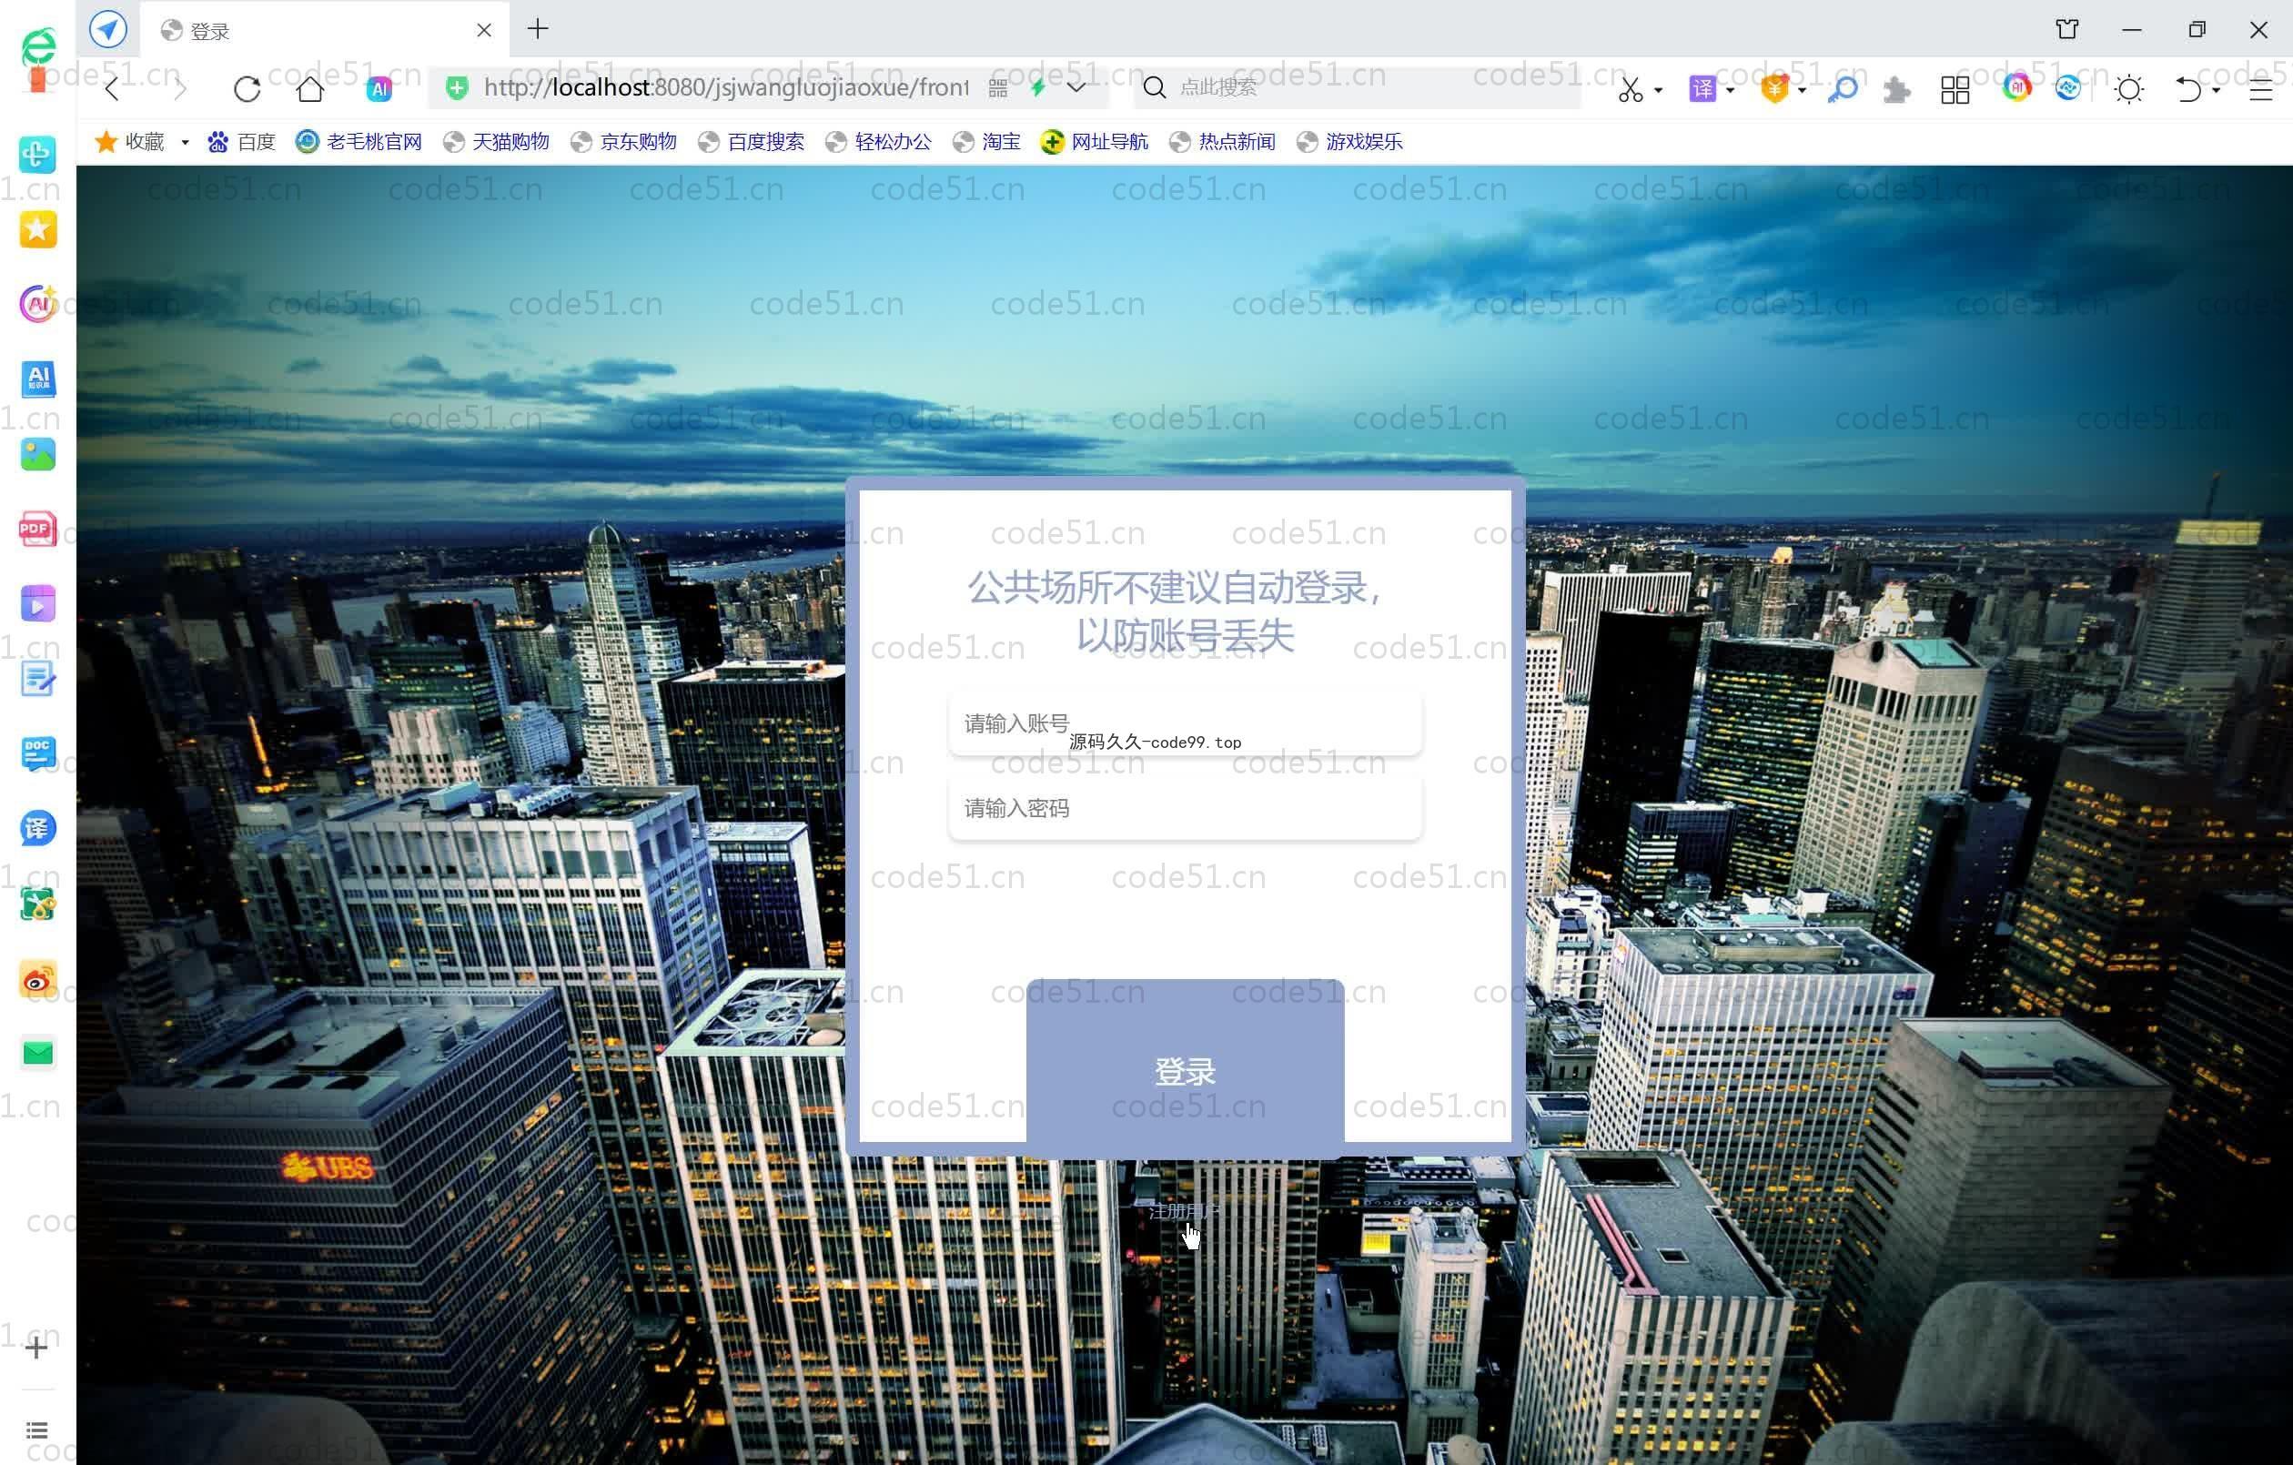
Task: Reload the page with refresh icon
Action: coord(247,88)
